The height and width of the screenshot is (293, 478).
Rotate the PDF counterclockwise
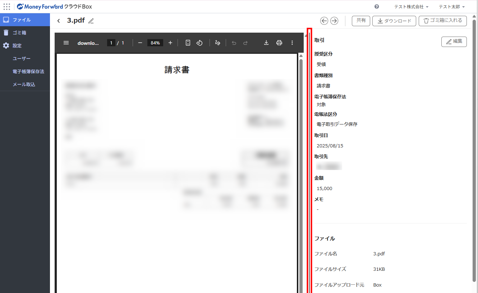tap(199, 43)
